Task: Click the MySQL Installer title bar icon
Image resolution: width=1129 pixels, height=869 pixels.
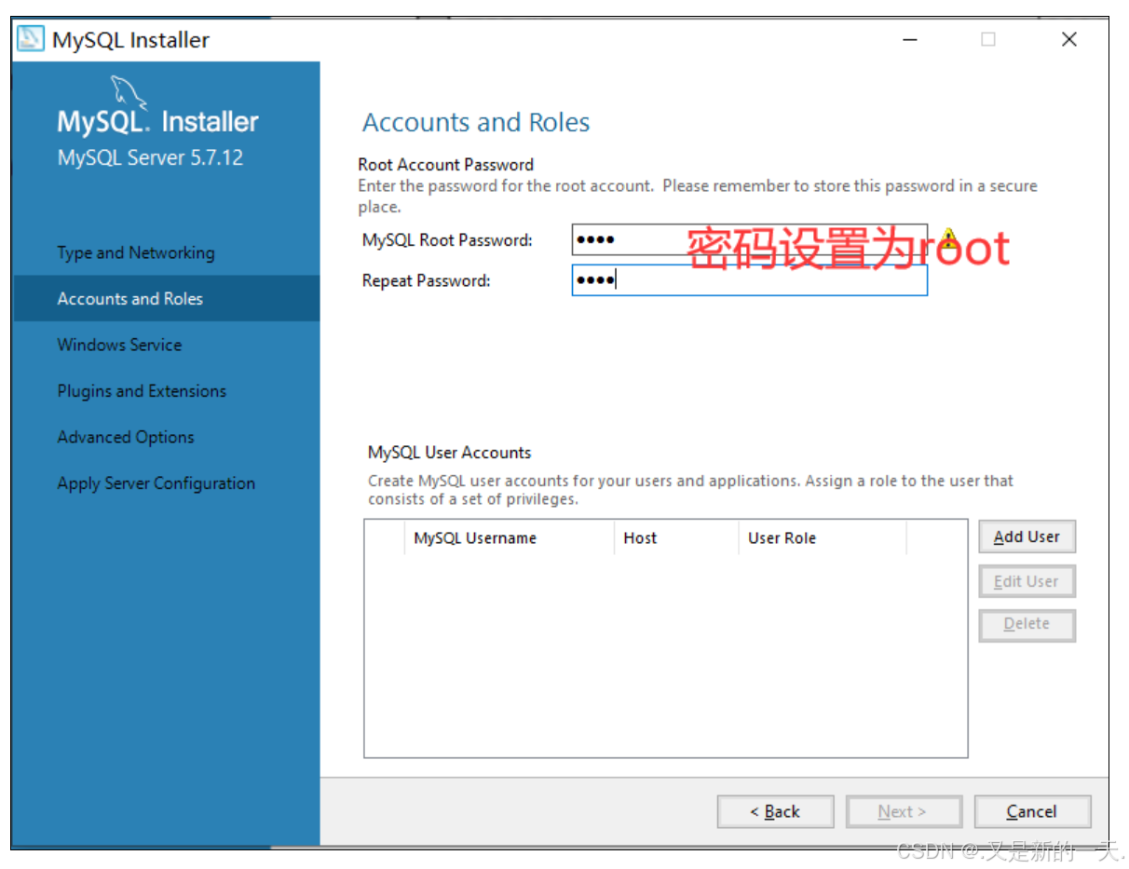Action: [31, 39]
